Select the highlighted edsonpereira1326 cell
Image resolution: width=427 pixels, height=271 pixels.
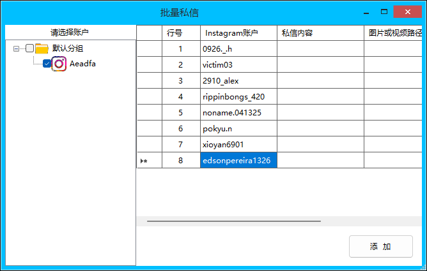(238, 161)
